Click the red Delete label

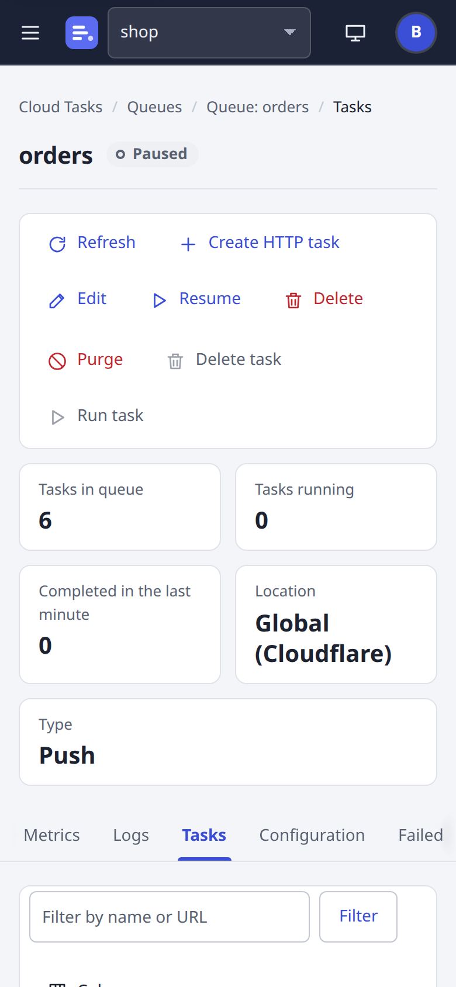(338, 298)
